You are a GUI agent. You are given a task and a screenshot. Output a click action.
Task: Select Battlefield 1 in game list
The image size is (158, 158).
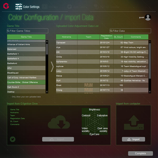tap(26, 54)
